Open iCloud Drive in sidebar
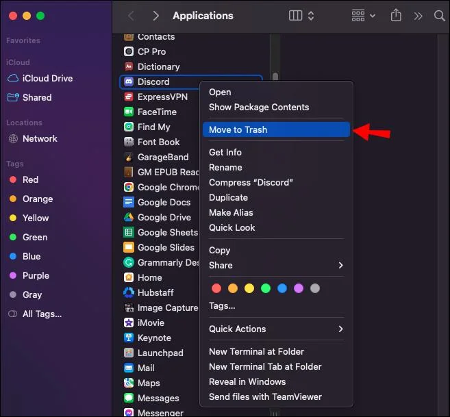 (x=47, y=78)
